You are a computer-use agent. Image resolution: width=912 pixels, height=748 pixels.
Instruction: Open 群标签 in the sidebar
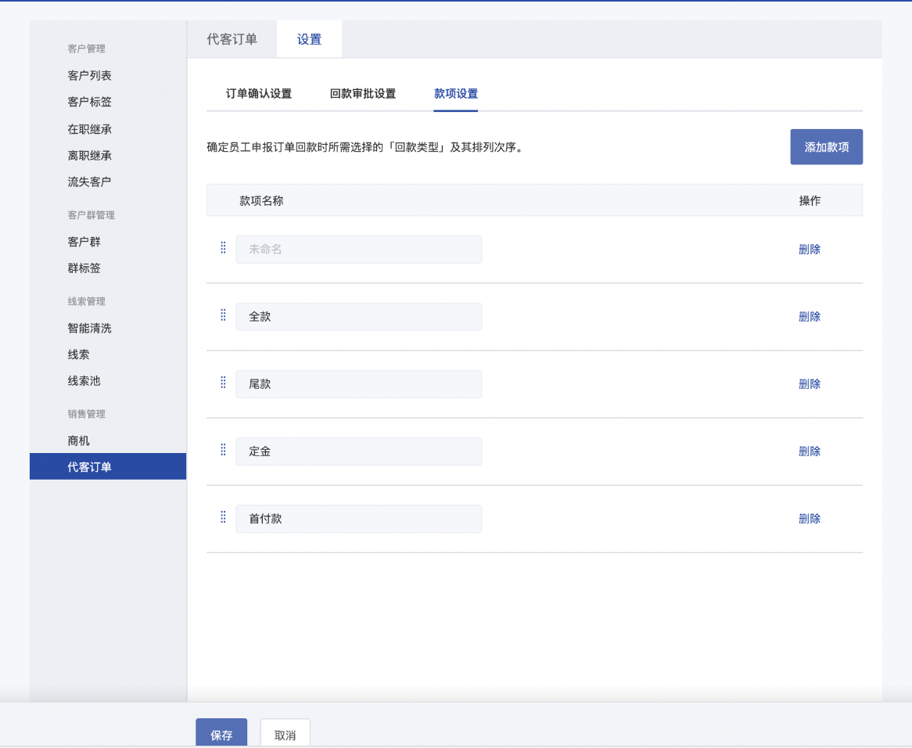84,268
